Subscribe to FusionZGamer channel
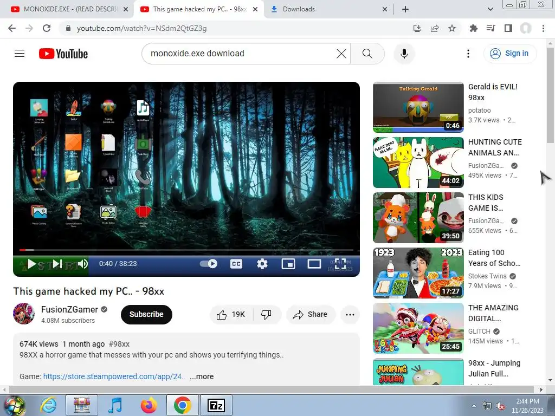The width and height of the screenshot is (555, 416). coord(146,315)
